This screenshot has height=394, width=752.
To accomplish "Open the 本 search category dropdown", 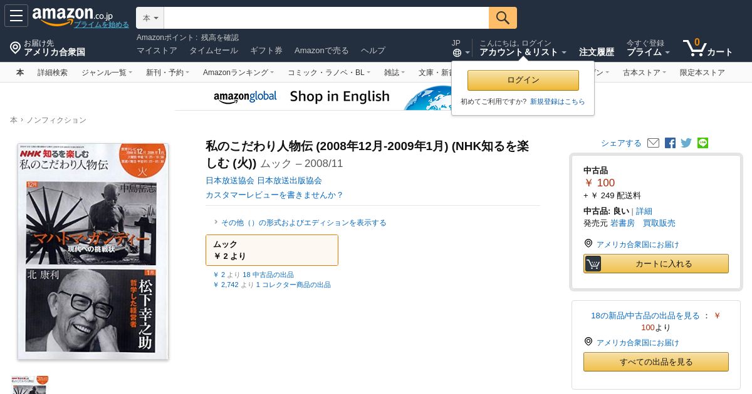I will (x=150, y=18).
